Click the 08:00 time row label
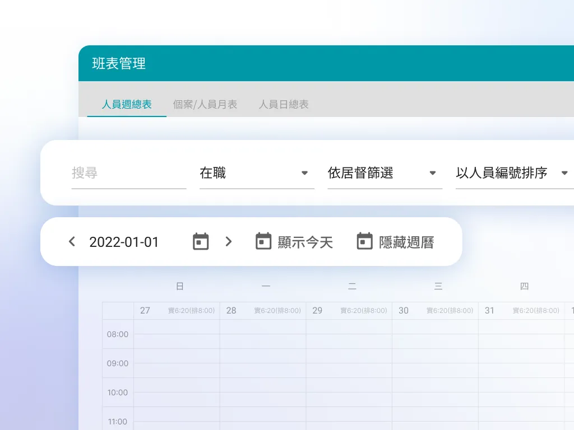 [x=118, y=334]
